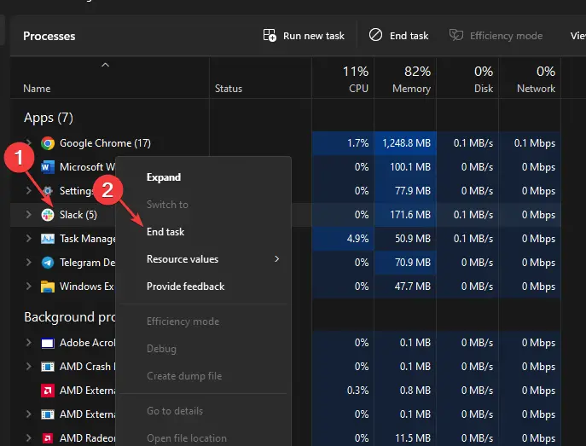Expand the Telegram Desktop process group

(28, 263)
